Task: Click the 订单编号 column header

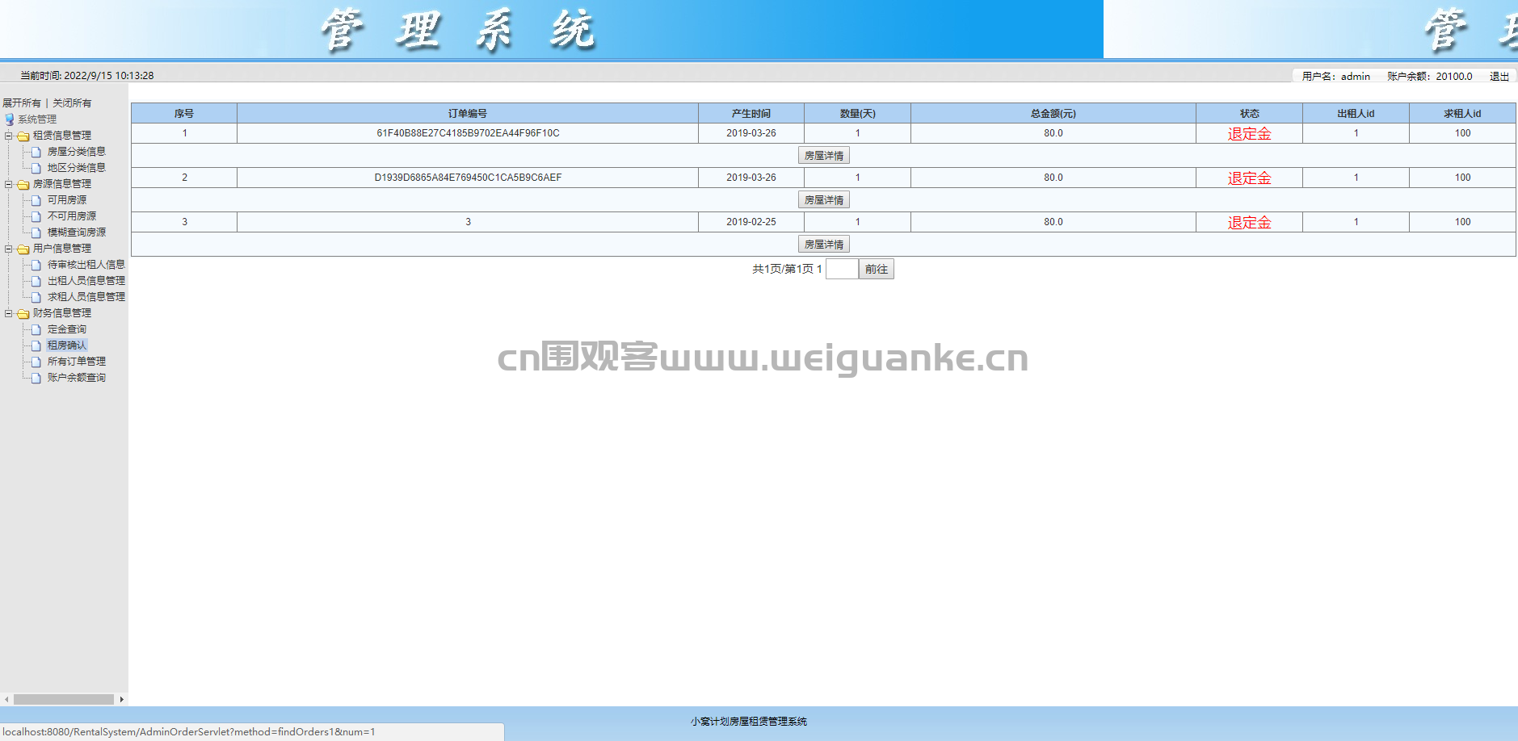Action: pos(468,113)
